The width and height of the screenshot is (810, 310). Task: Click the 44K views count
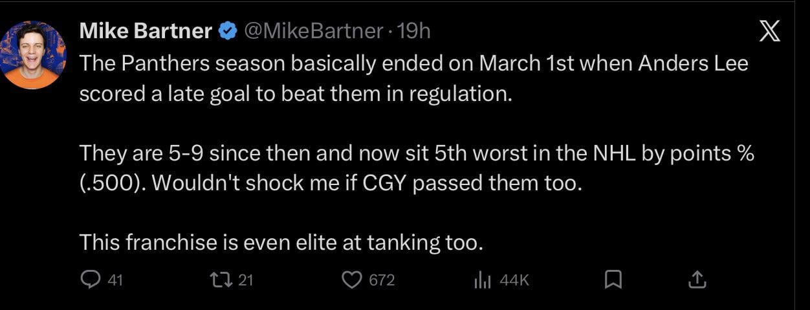(515, 280)
